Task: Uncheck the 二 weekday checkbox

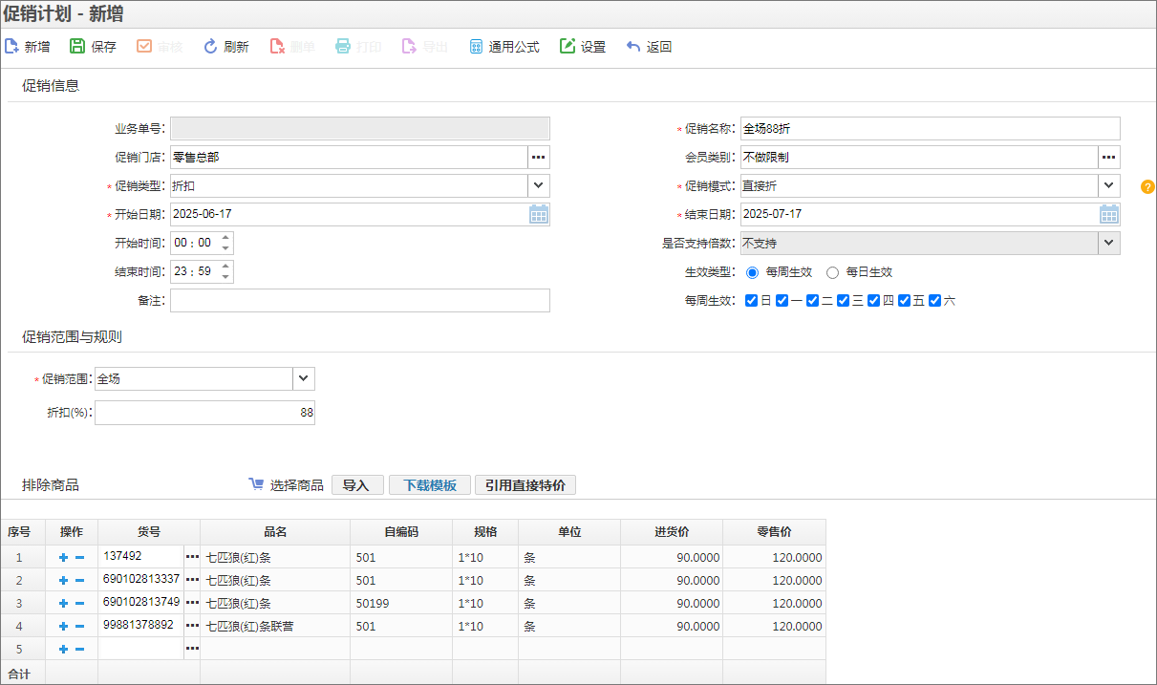Action: (x=812, y=300)
